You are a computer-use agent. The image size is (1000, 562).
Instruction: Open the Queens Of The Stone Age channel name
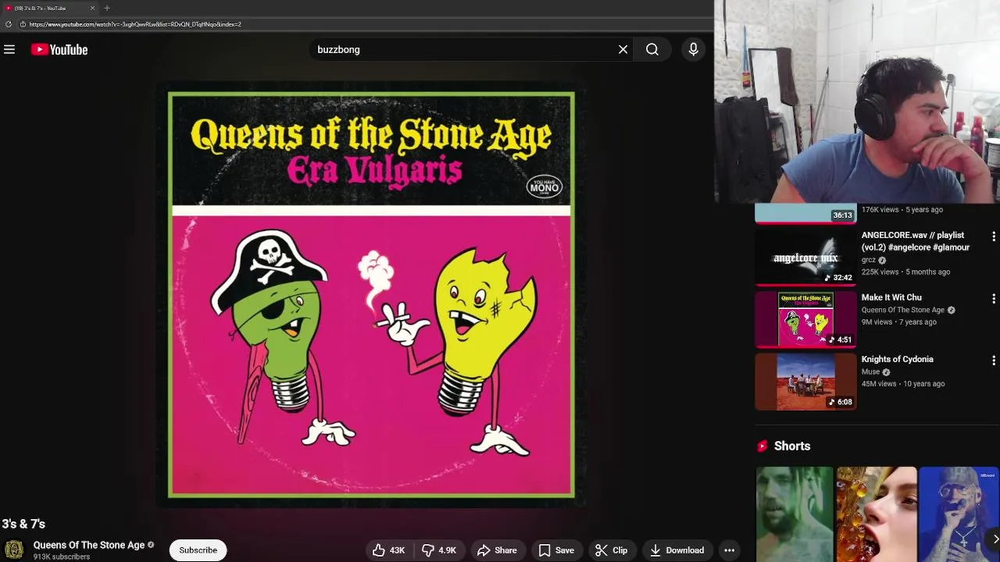tap(89, 545)
